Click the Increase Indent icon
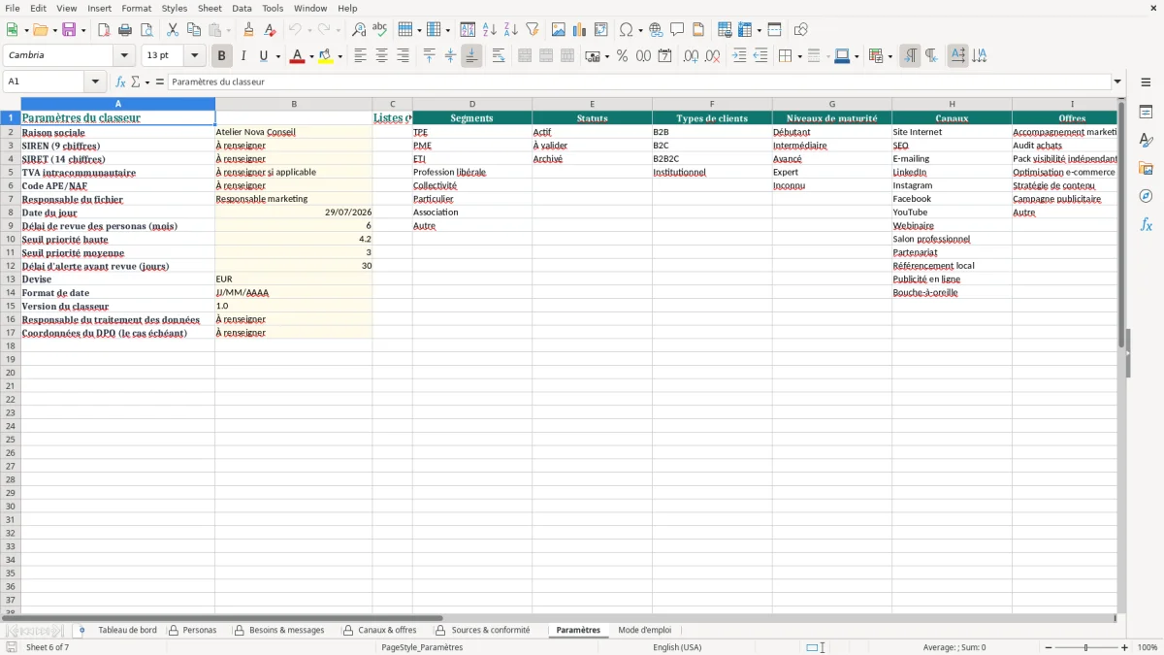The width and height of the screenshot is (1164, 655). point(739,56)
